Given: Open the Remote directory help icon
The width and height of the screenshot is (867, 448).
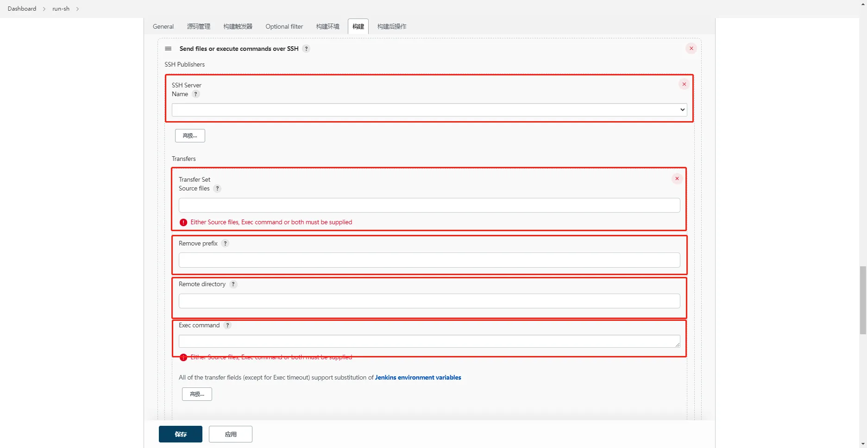Looking at the screenshot, I should tap(233, 284).
